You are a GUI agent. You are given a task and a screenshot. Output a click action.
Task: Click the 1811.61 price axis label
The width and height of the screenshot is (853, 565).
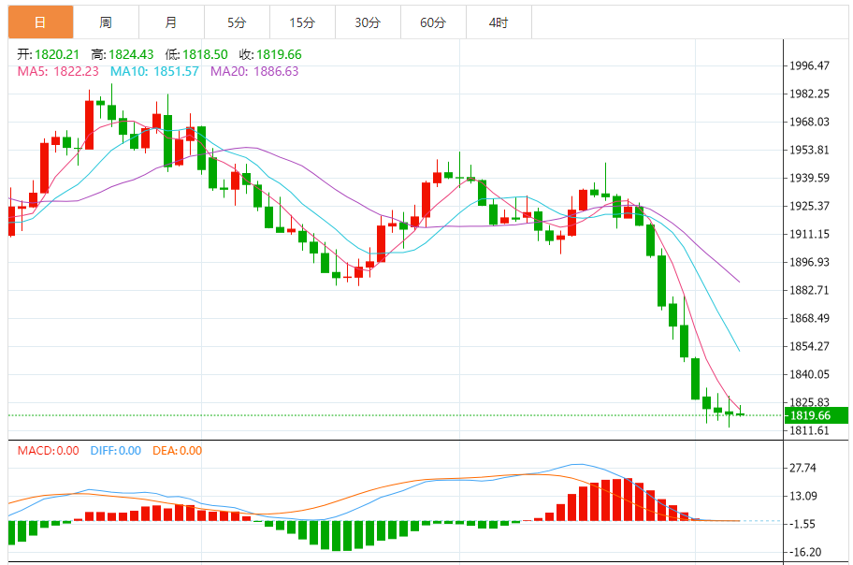pyautogui.click(x=809, y=430)
